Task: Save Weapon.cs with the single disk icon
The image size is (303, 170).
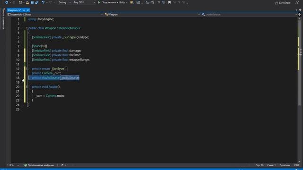Action: (x=32, y=2)
